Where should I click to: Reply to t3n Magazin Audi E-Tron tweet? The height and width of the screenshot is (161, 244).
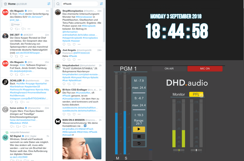pos(11,29)
